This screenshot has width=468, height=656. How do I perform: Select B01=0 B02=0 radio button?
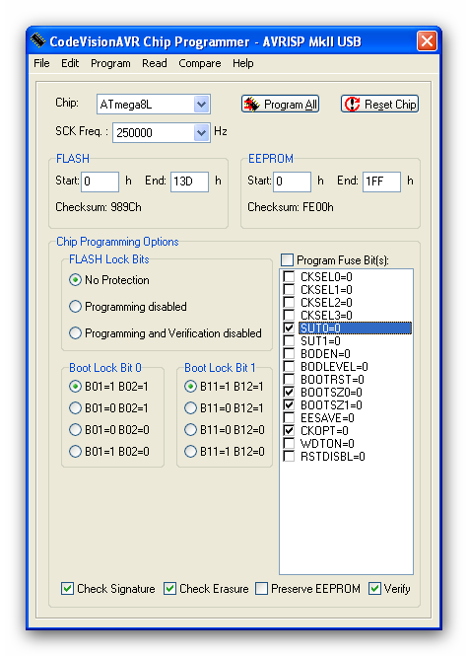click(x=75, y=430)
